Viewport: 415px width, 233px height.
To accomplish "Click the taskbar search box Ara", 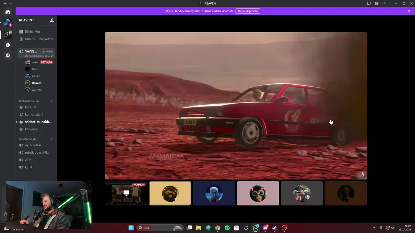I will coord(160,228).
